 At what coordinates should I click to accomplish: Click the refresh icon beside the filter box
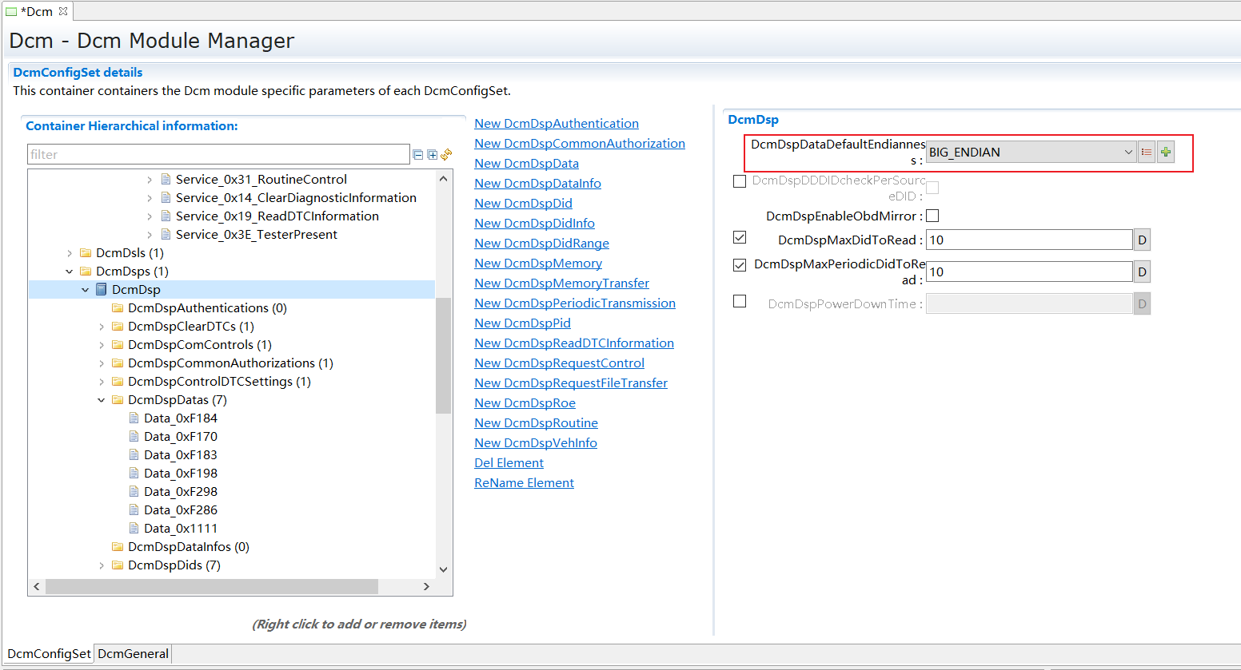pyautogui.click(x=446, y=154)
